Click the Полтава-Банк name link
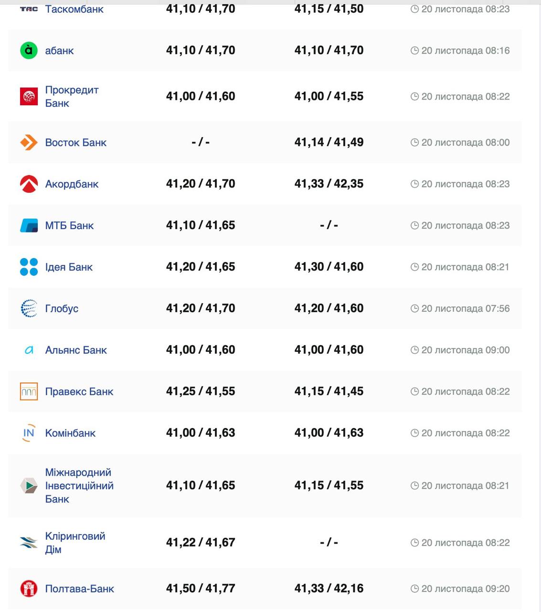Screen dimensions: 541x612 (79, 589)
